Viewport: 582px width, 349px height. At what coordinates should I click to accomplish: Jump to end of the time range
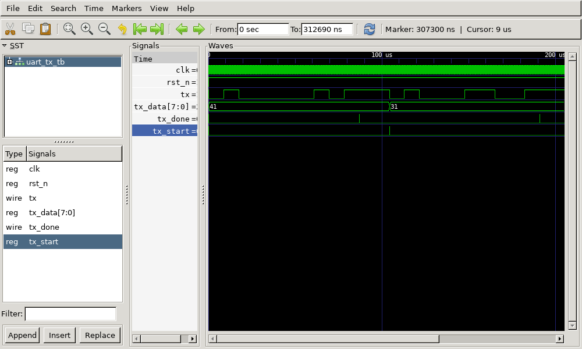157,29
